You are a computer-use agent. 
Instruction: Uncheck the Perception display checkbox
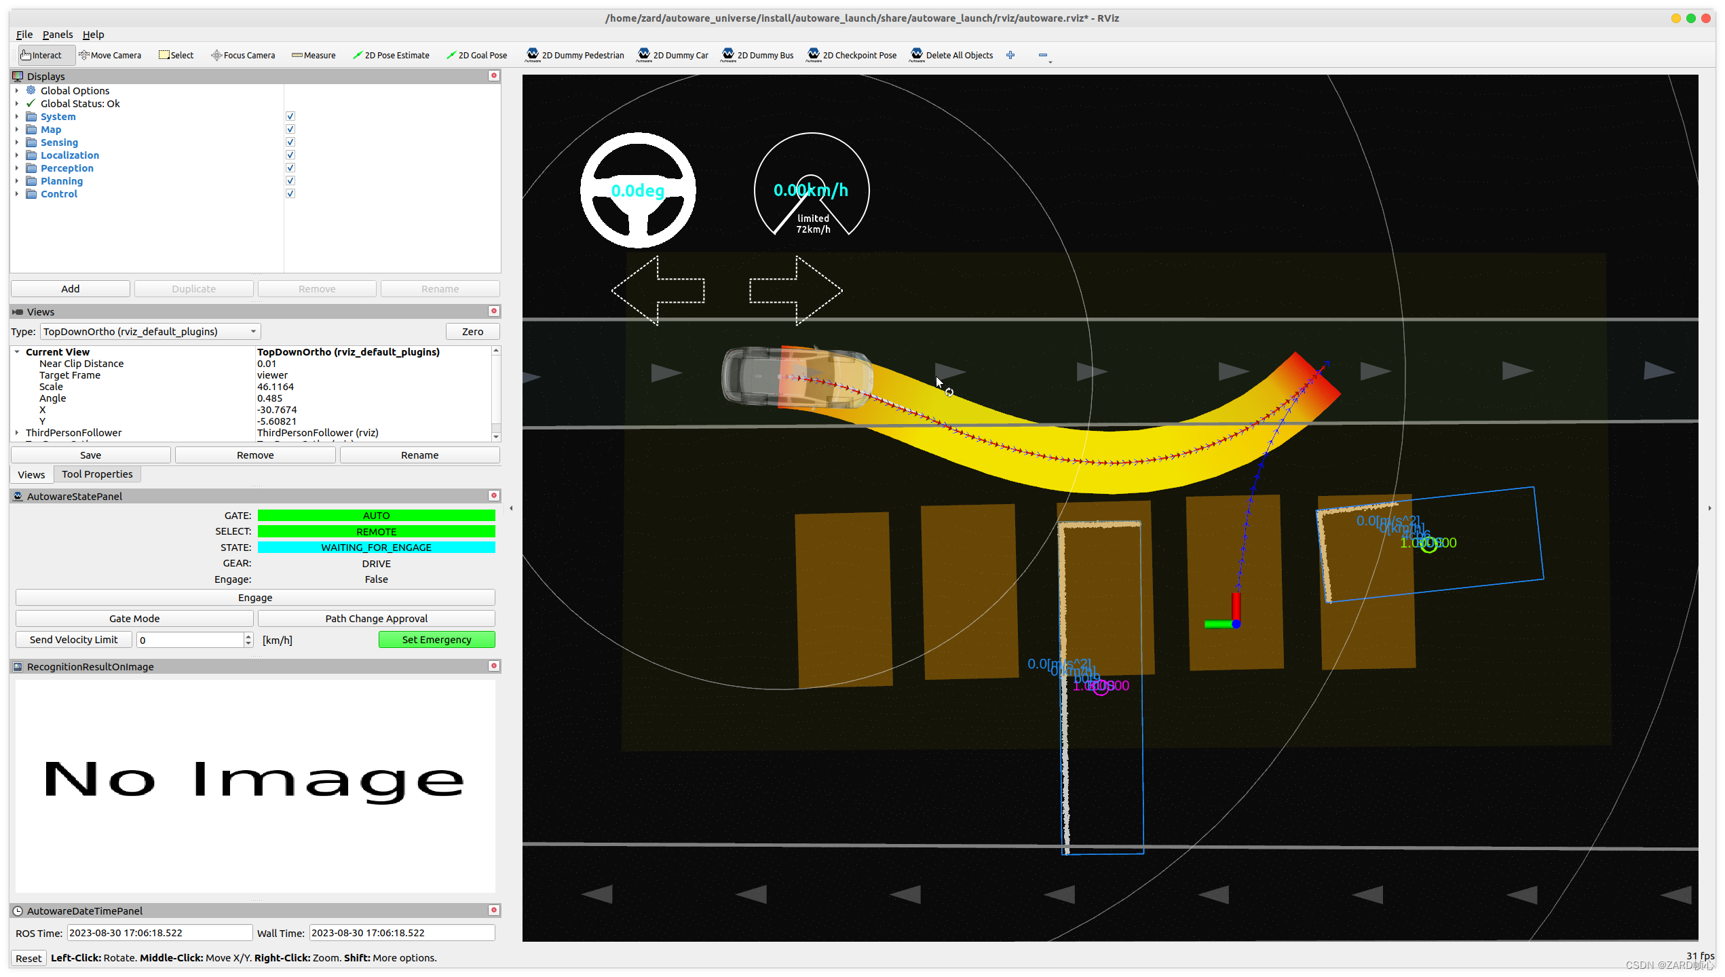290,168
